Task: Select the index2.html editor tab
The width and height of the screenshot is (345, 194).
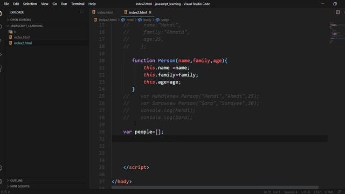Action: [x=138, y=12]
